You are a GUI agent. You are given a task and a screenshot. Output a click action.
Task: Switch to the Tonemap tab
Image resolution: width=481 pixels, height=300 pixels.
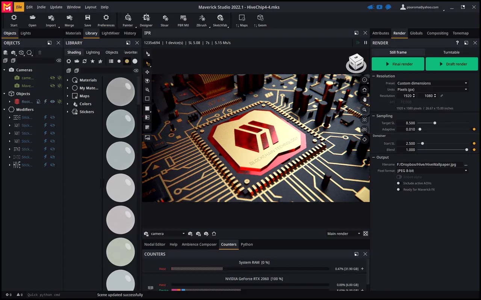[461, 33]
